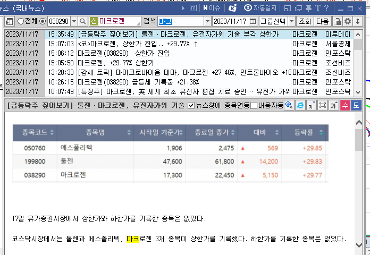Click 툴젠 row in the table
Screen dimensions: 370x255
pyautogui.click(x=171, y=161)
